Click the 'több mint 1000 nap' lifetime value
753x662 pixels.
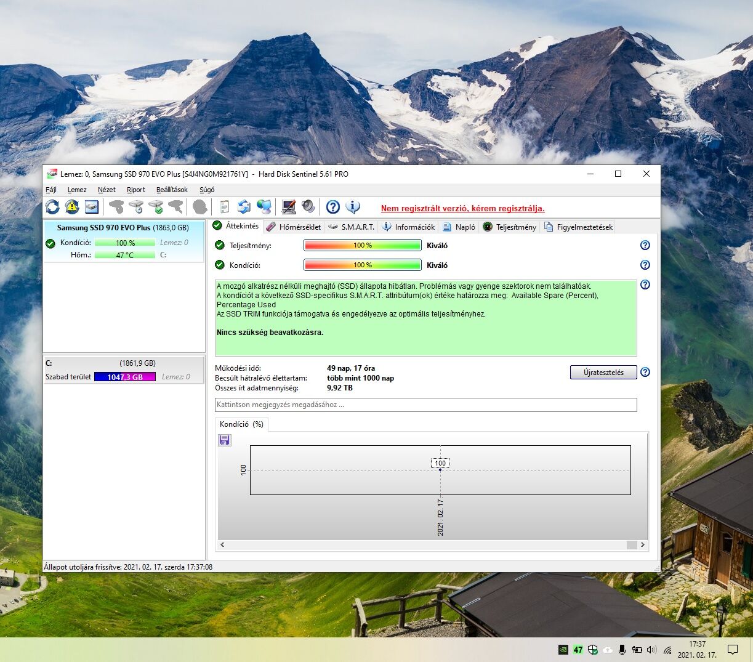coord(361,378)
